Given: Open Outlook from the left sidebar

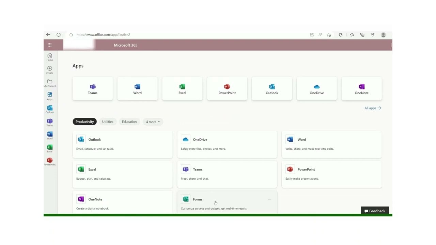Looking at the screenshot, I should point(50,109).
